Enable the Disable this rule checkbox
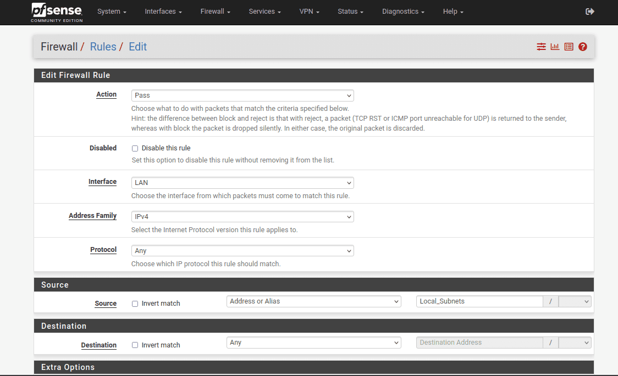The height and width of the screenshot is (376, 618). 135,148
